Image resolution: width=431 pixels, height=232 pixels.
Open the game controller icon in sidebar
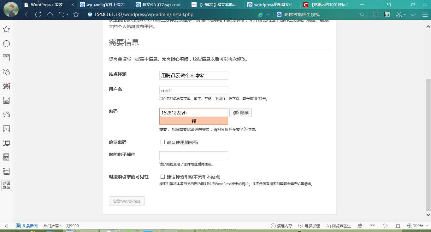click(x=6, y=114)
